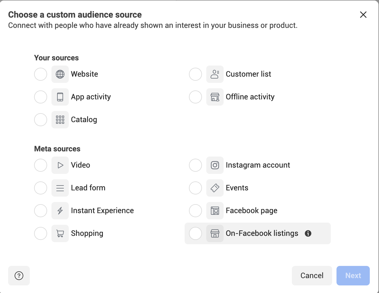Click the 'Instagram account' label text
The height and width of the screenshot is (293, 379).
[x=258, y=165]
